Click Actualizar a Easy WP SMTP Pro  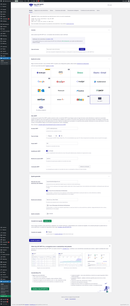click(40, 289)
